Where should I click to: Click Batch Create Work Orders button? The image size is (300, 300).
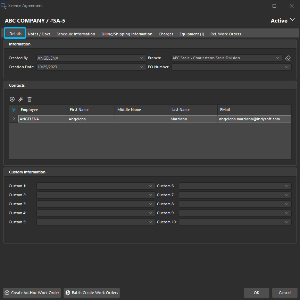tap(92, 293)
